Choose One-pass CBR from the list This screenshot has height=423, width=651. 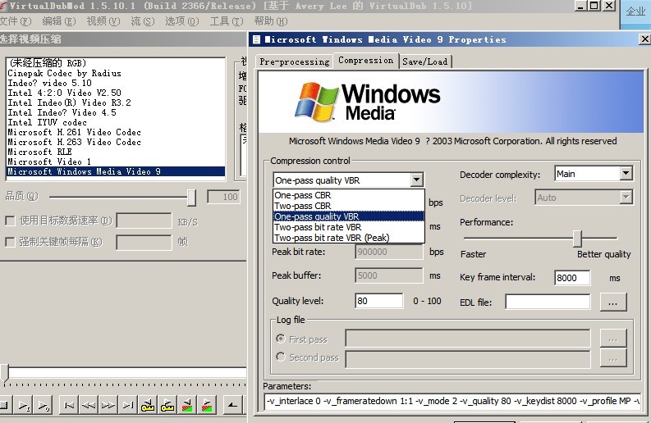pos(349,195)
